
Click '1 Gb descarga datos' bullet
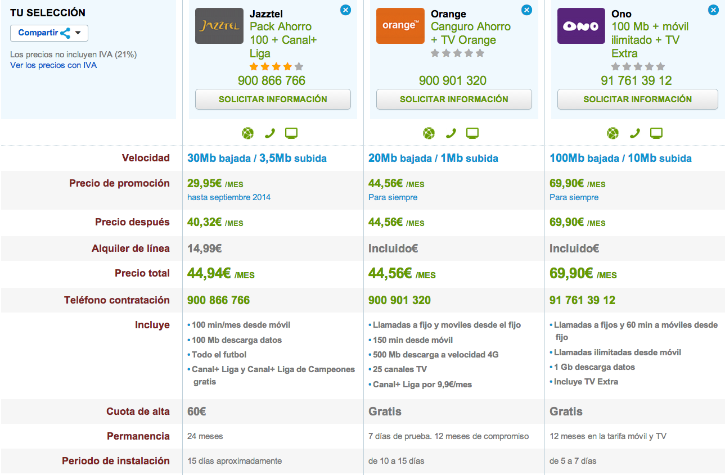click(x=594, y=367)
